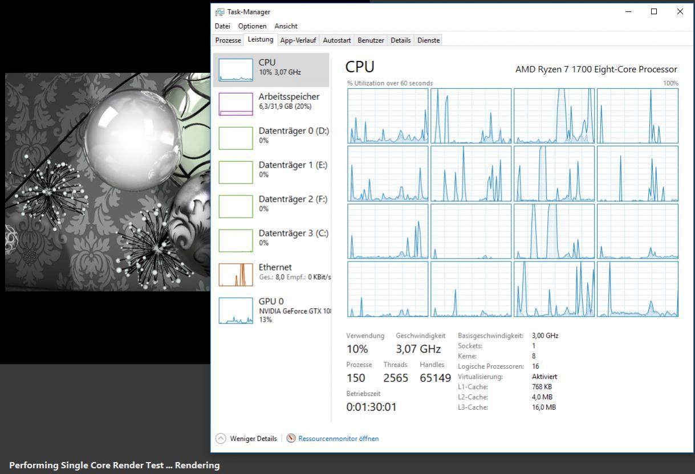Click the AMD Ryzen 7 1700 processor name
Screen dimensions: 695x474
pos(596,69)
